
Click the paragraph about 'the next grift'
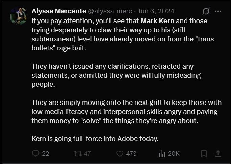pos(127,112)
